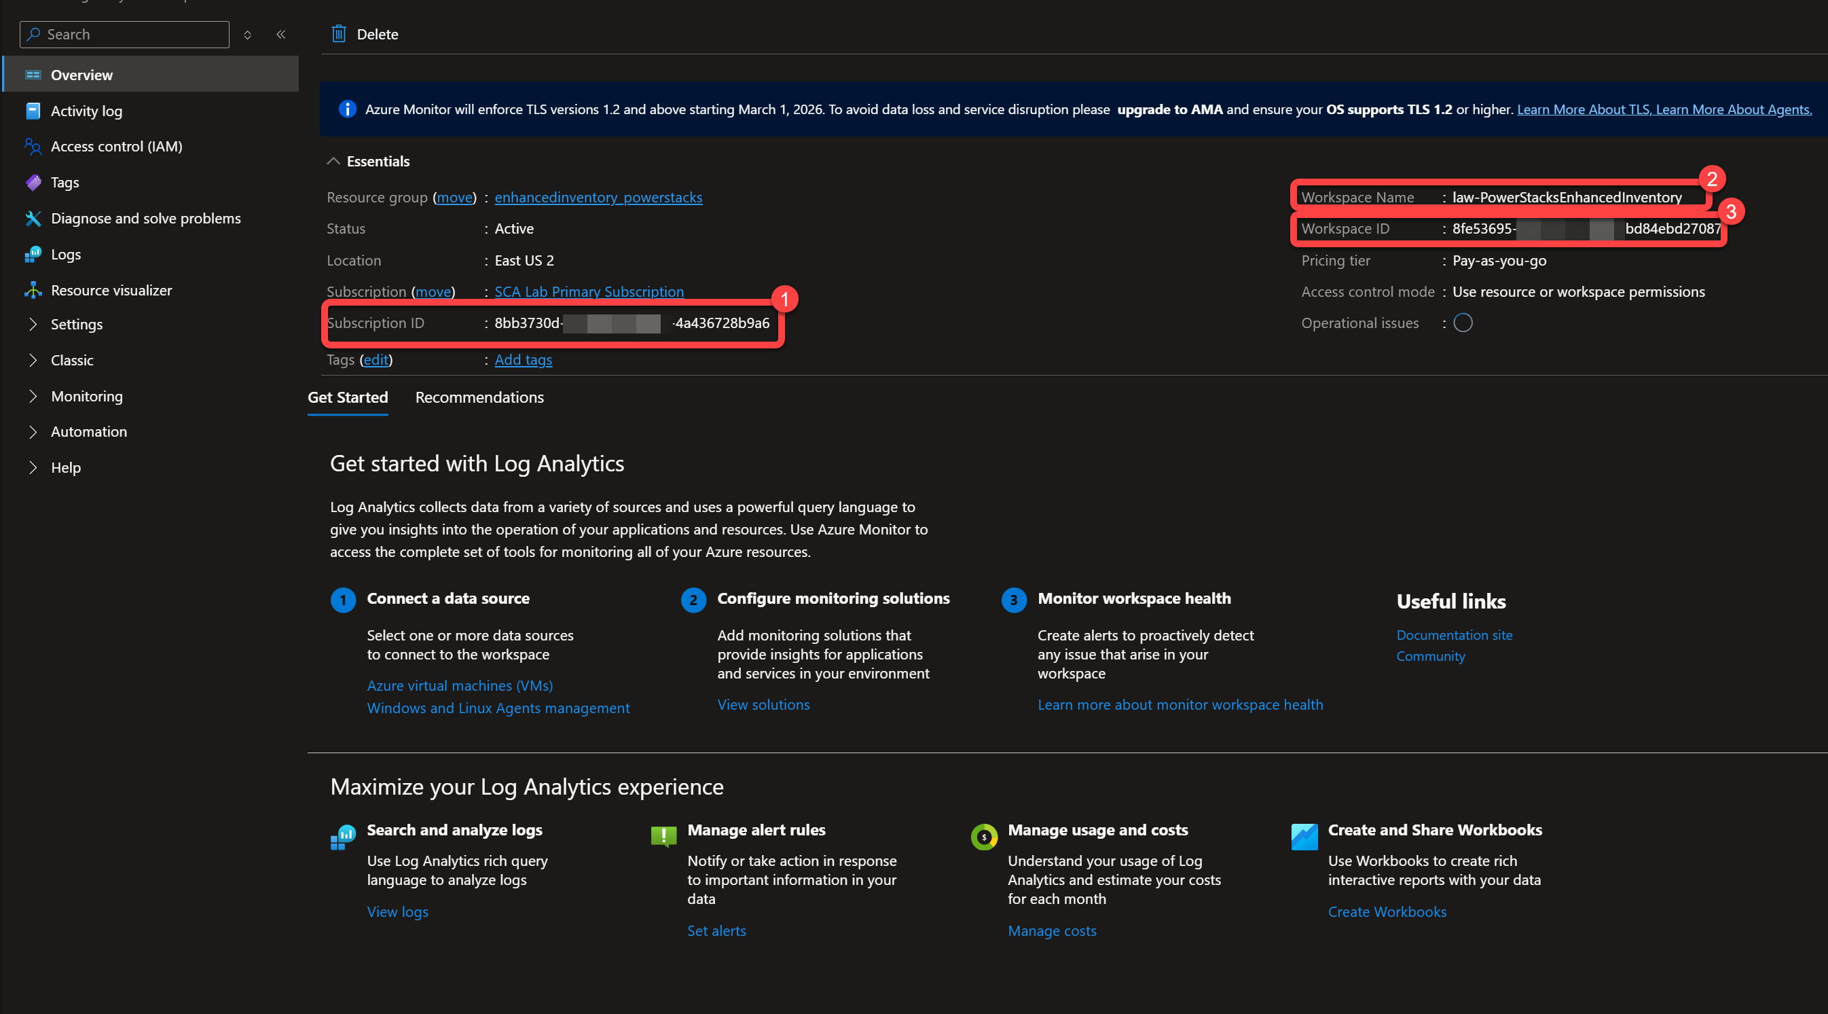Click the Activity log notebook icon
1828x1014 pixels.
pyautogui.click(x=33, y=111)
